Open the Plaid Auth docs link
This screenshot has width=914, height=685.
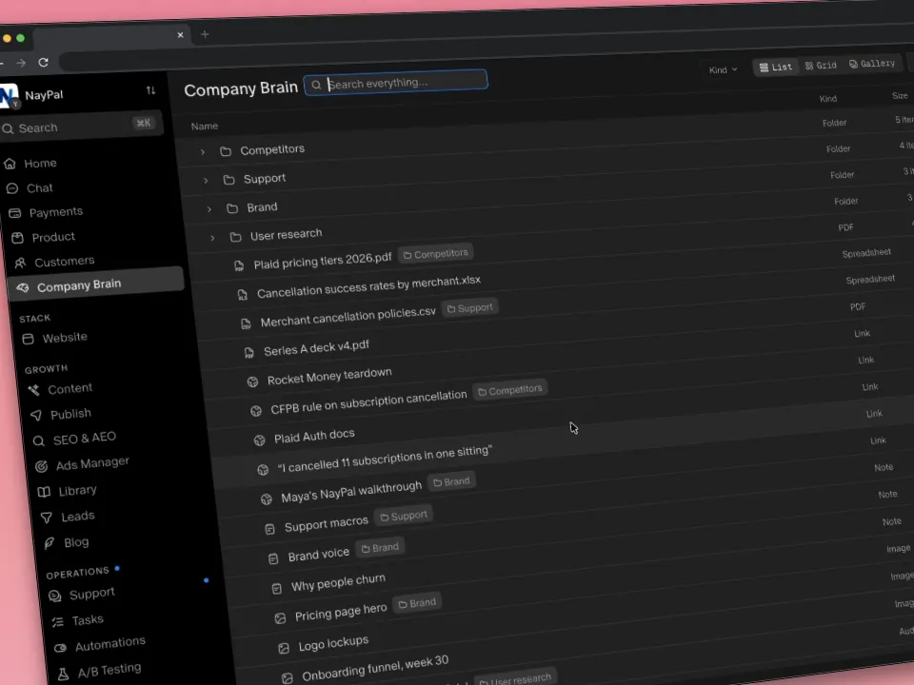pyautogui.click(x=314, y=436)
